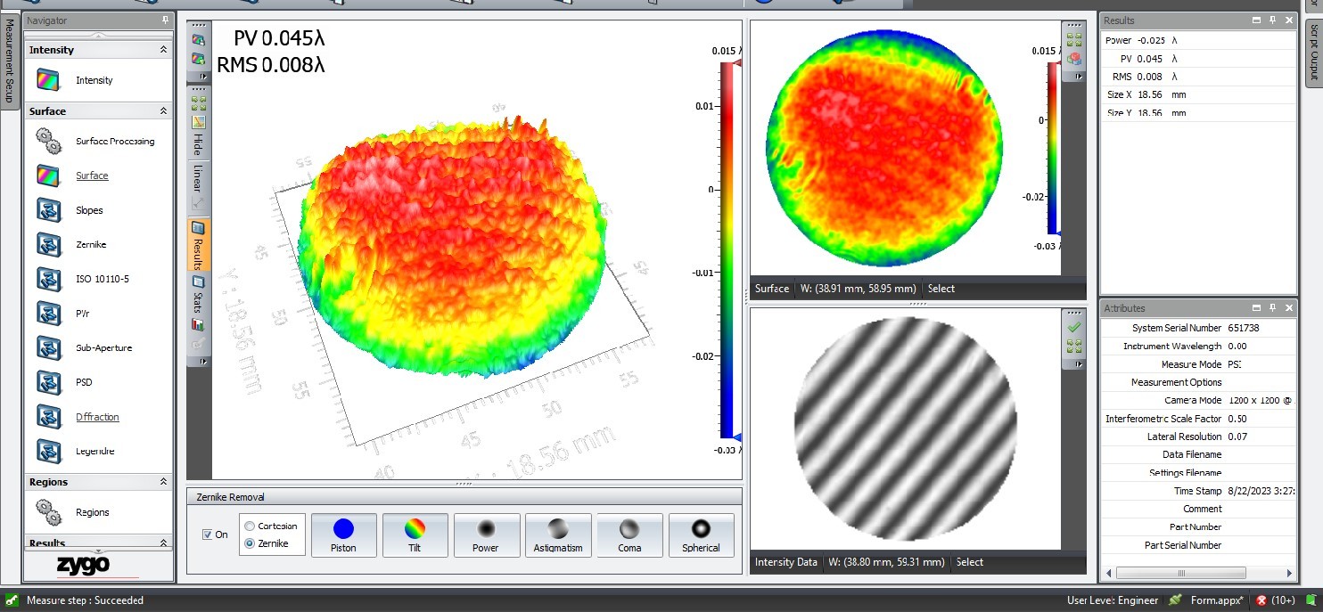Click the fit-to-view icon on Surface map

pos(1073,40)
